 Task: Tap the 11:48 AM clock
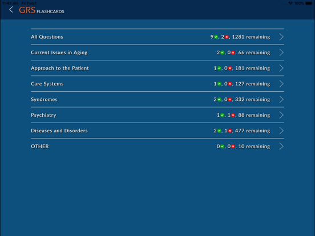[10, 3]
